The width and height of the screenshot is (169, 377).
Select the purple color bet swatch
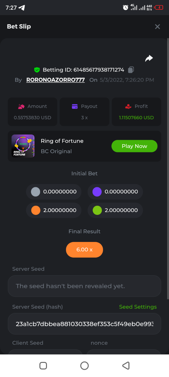(97, 192)
